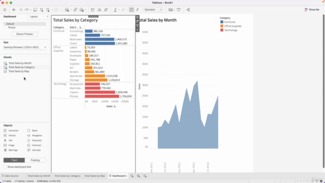Collapse the side pane with the arrow
This screenshot has width=325, height=183.
coord(47,17)
